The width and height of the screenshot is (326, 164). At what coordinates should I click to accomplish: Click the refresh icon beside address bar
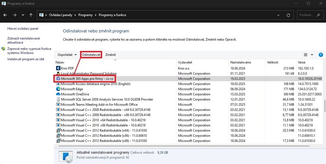tap(288, 15)
